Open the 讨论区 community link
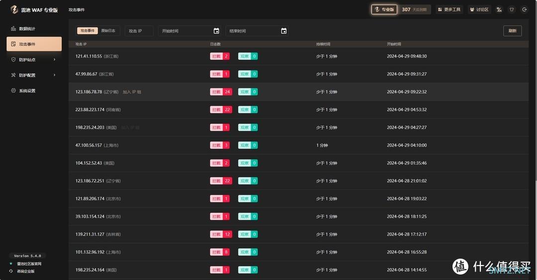Screen dimensions: 537x280 tap(479, 9)
